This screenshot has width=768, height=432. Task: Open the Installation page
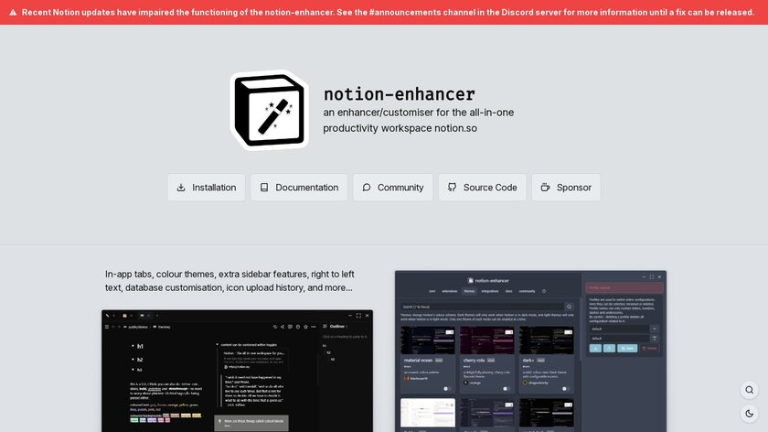(x=207, y=188)
